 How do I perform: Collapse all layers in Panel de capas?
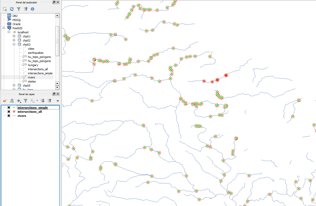click(50, 101)
